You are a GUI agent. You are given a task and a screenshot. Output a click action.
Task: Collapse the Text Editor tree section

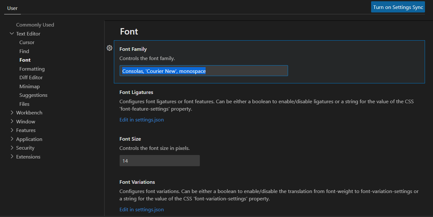tap(12, 34)
